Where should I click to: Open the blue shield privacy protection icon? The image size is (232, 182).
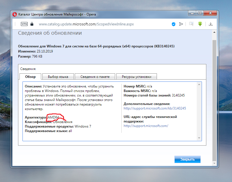(174, 24)
